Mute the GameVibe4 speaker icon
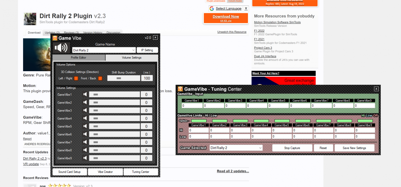 (x=85, y=118)
